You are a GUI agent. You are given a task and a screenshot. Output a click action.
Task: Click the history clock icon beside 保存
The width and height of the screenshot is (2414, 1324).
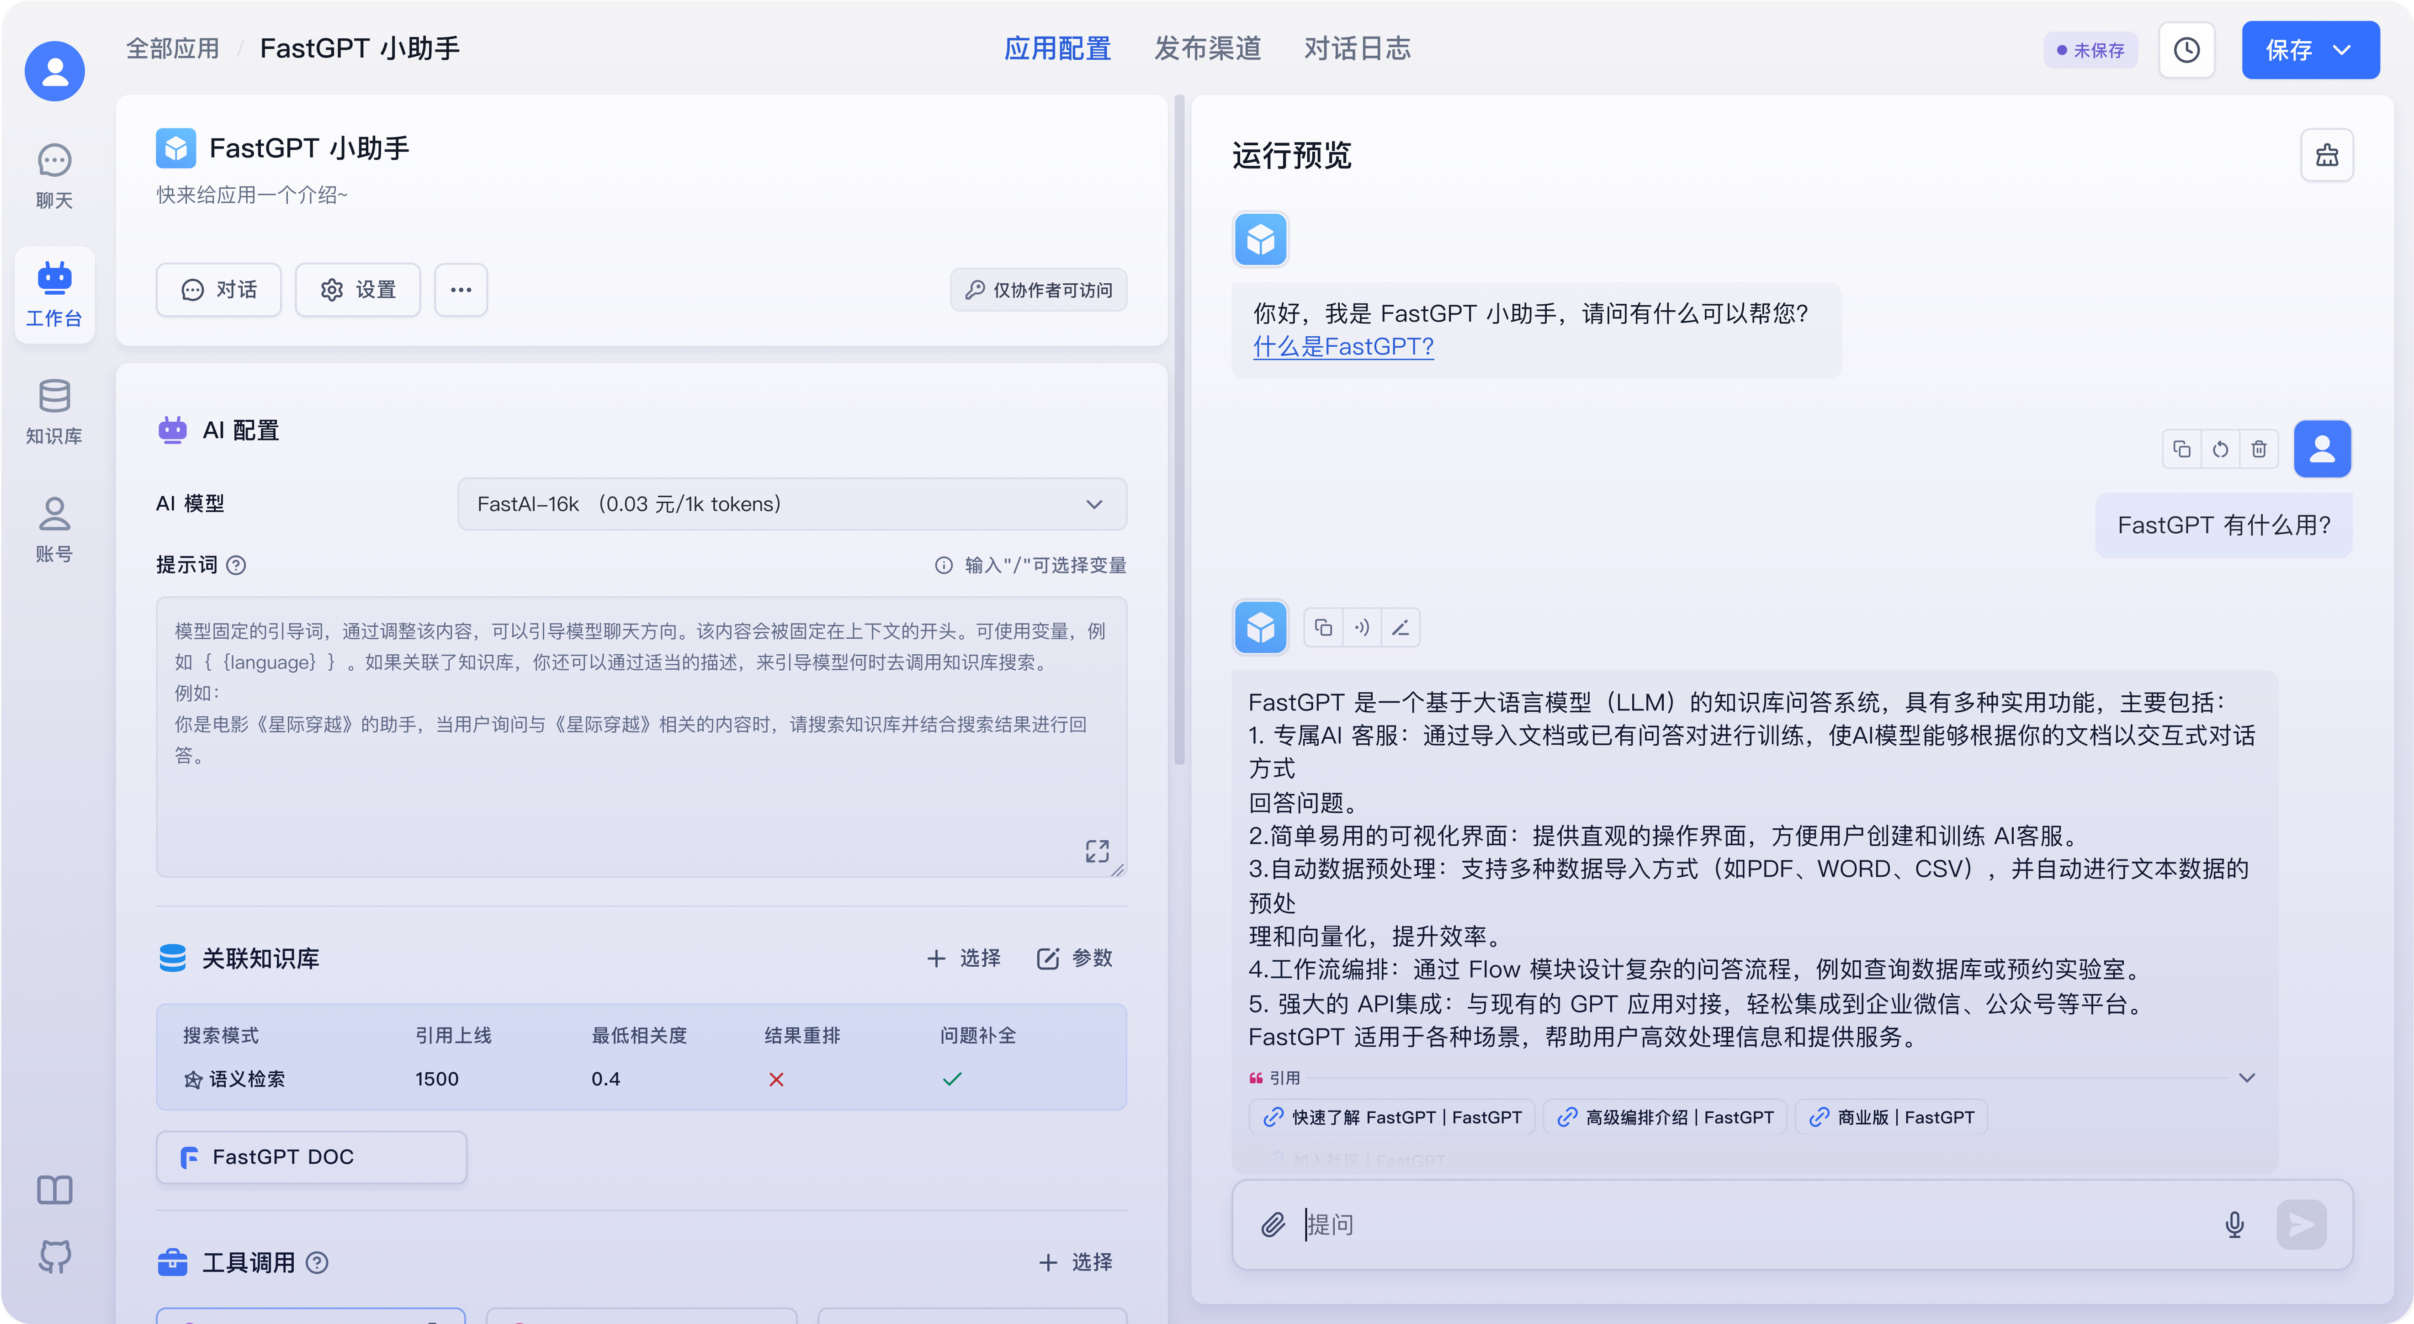tap(2186, 50)
